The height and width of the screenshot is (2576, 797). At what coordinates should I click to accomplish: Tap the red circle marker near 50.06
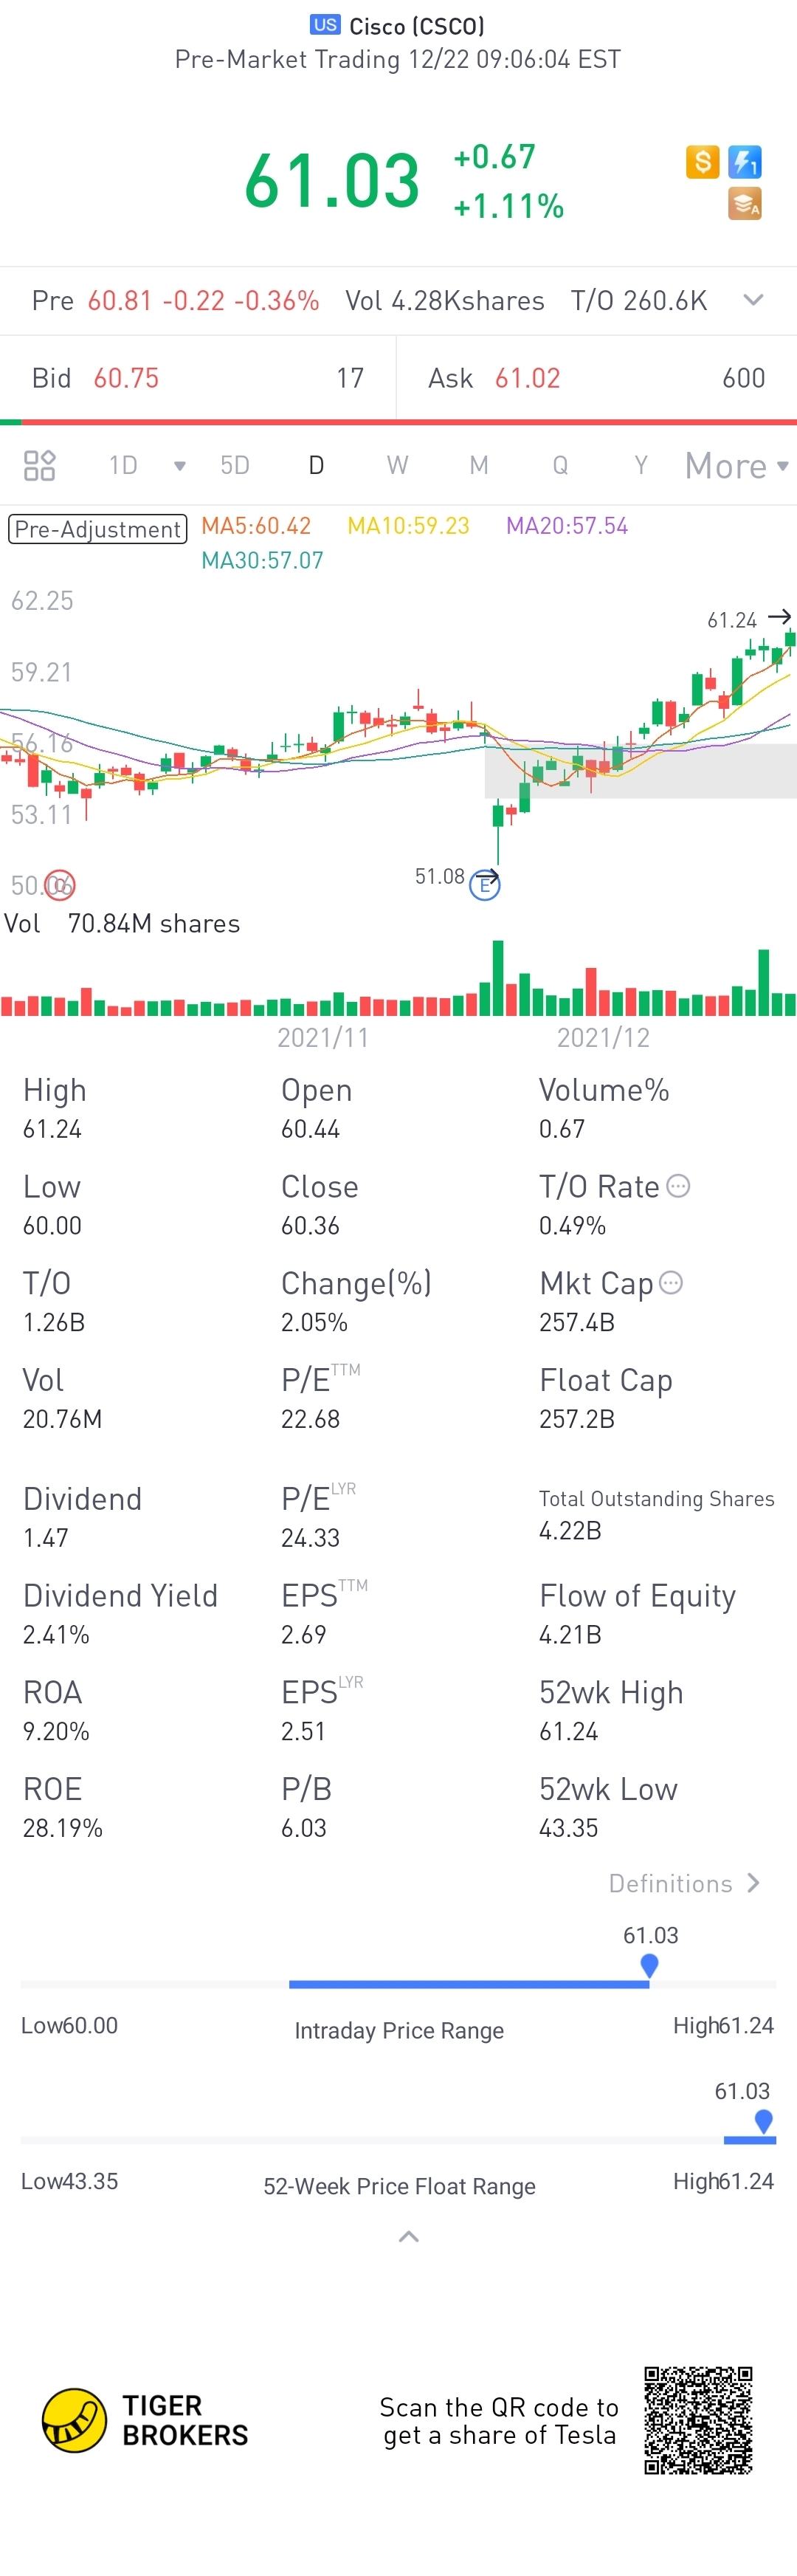61,885
